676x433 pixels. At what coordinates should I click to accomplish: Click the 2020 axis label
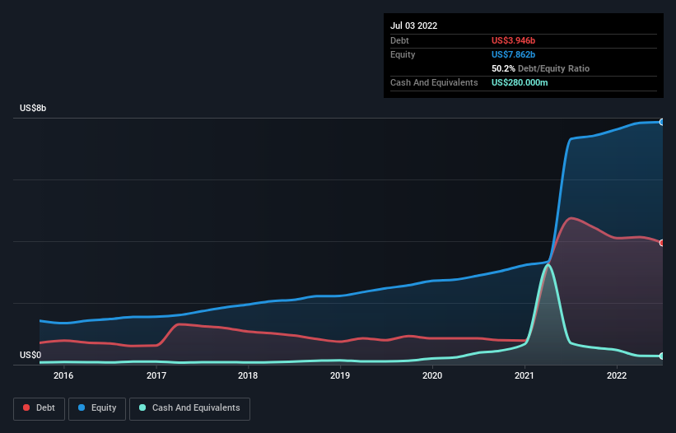click(432, 375)
